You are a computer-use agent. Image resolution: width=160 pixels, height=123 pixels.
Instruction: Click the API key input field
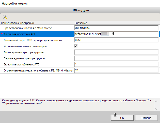[x=116, y=34]
